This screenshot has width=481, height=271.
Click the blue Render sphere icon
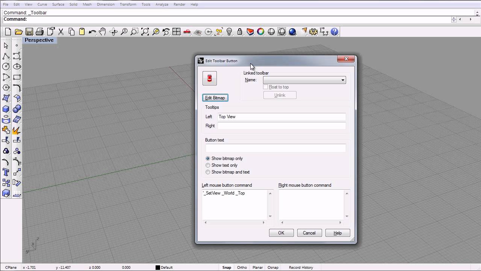(x=292, y=32)
